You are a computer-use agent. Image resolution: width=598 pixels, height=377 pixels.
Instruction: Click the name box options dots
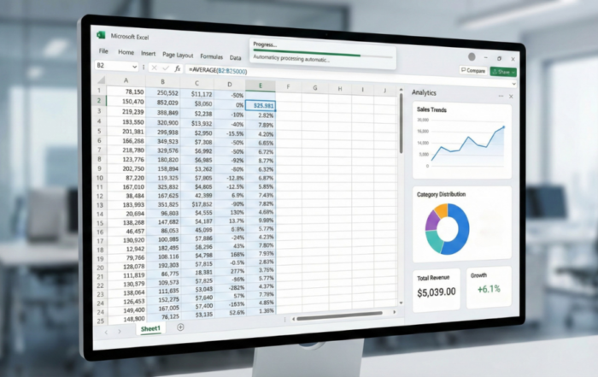(x=144, y=68)
